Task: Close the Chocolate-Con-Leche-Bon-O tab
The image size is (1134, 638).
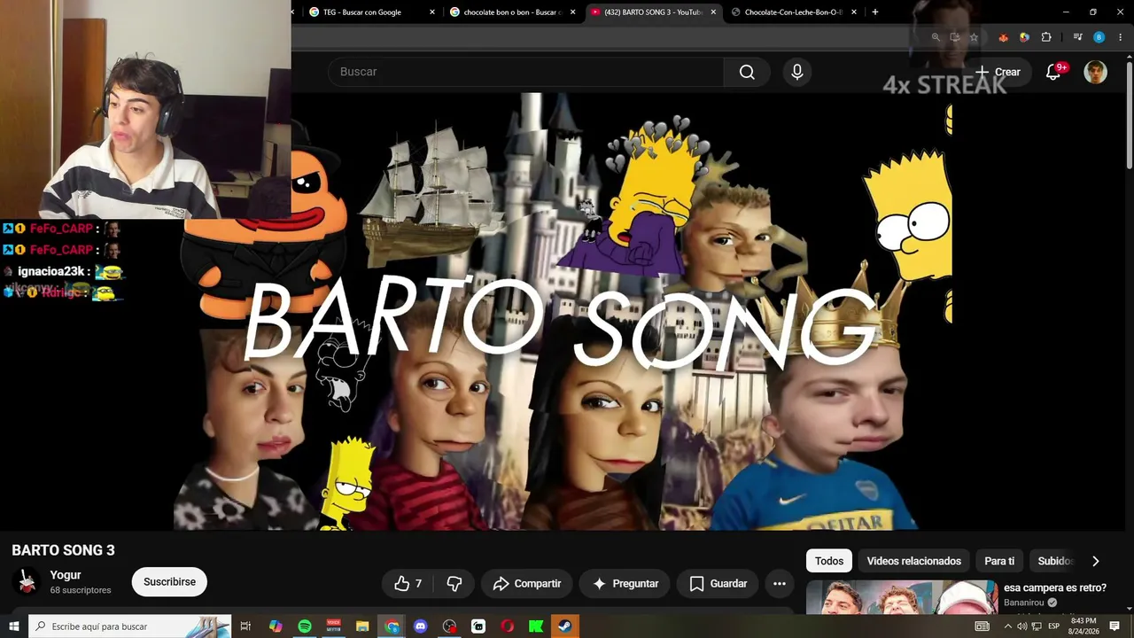Action: coord(854,12)
